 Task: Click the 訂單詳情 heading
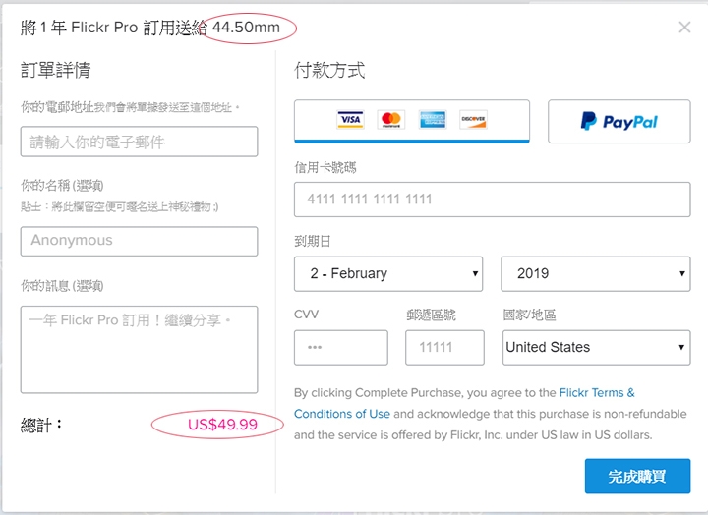pos(55,70)
